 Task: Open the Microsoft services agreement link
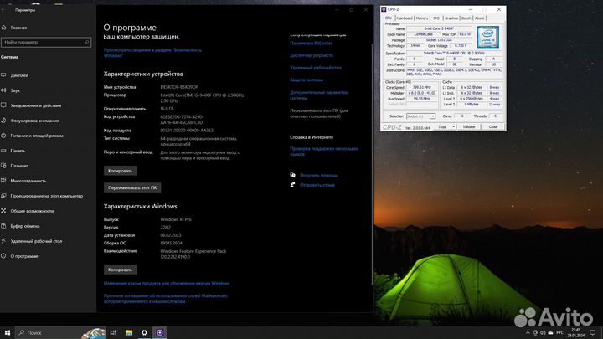click(x=165, y=299)
